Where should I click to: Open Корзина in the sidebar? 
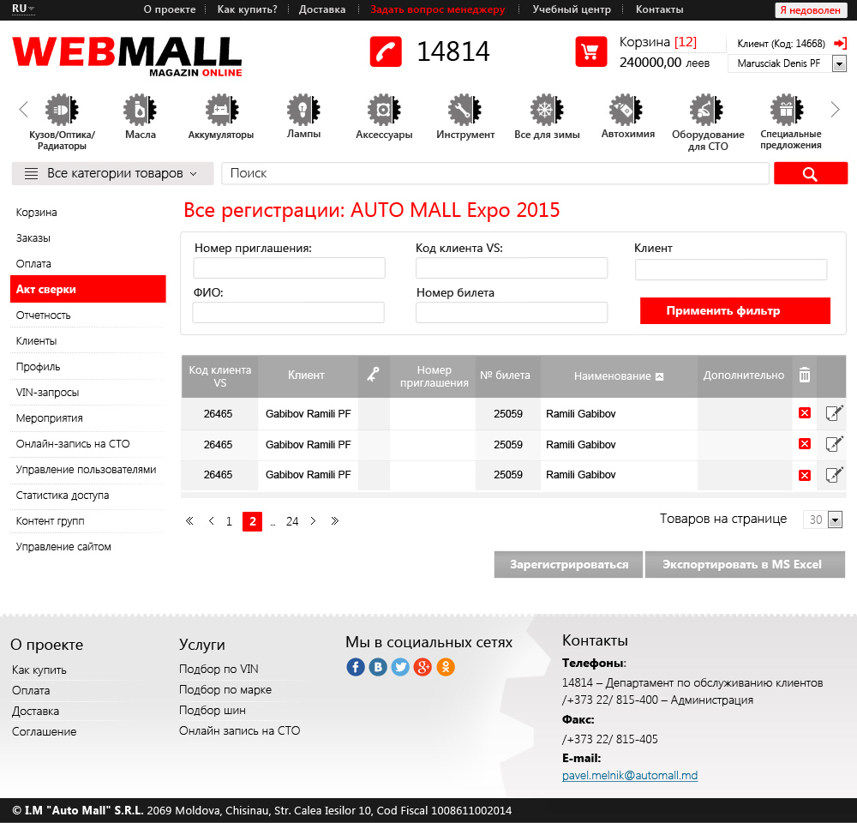pos(36,212)
